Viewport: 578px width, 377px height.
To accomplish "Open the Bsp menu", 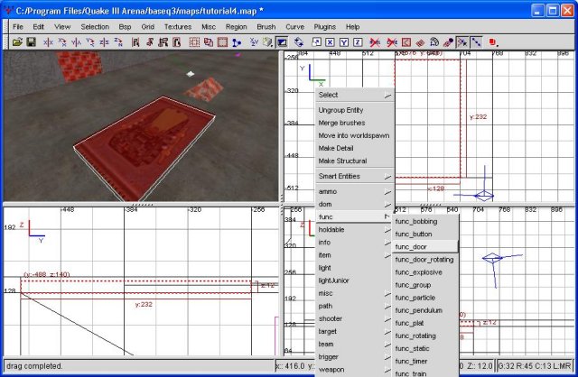I will click(125, 27).
